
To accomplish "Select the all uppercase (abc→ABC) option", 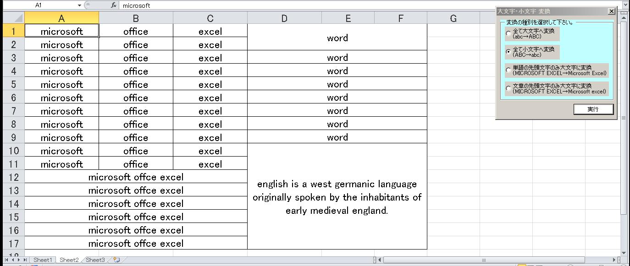I will (508, 33).
